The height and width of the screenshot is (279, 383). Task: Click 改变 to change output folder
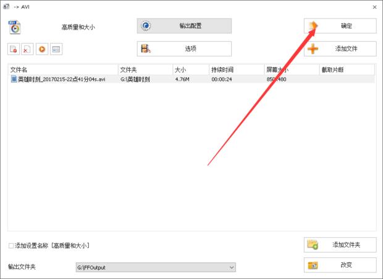tap(340, 265)
